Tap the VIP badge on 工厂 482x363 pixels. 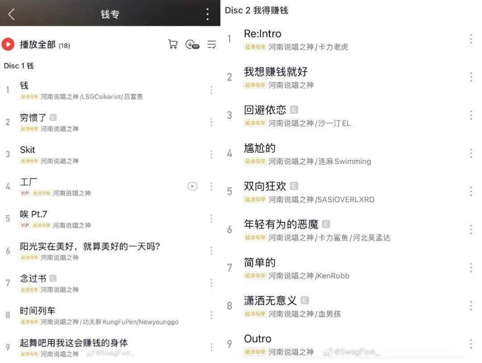click(x=25, y=193)
